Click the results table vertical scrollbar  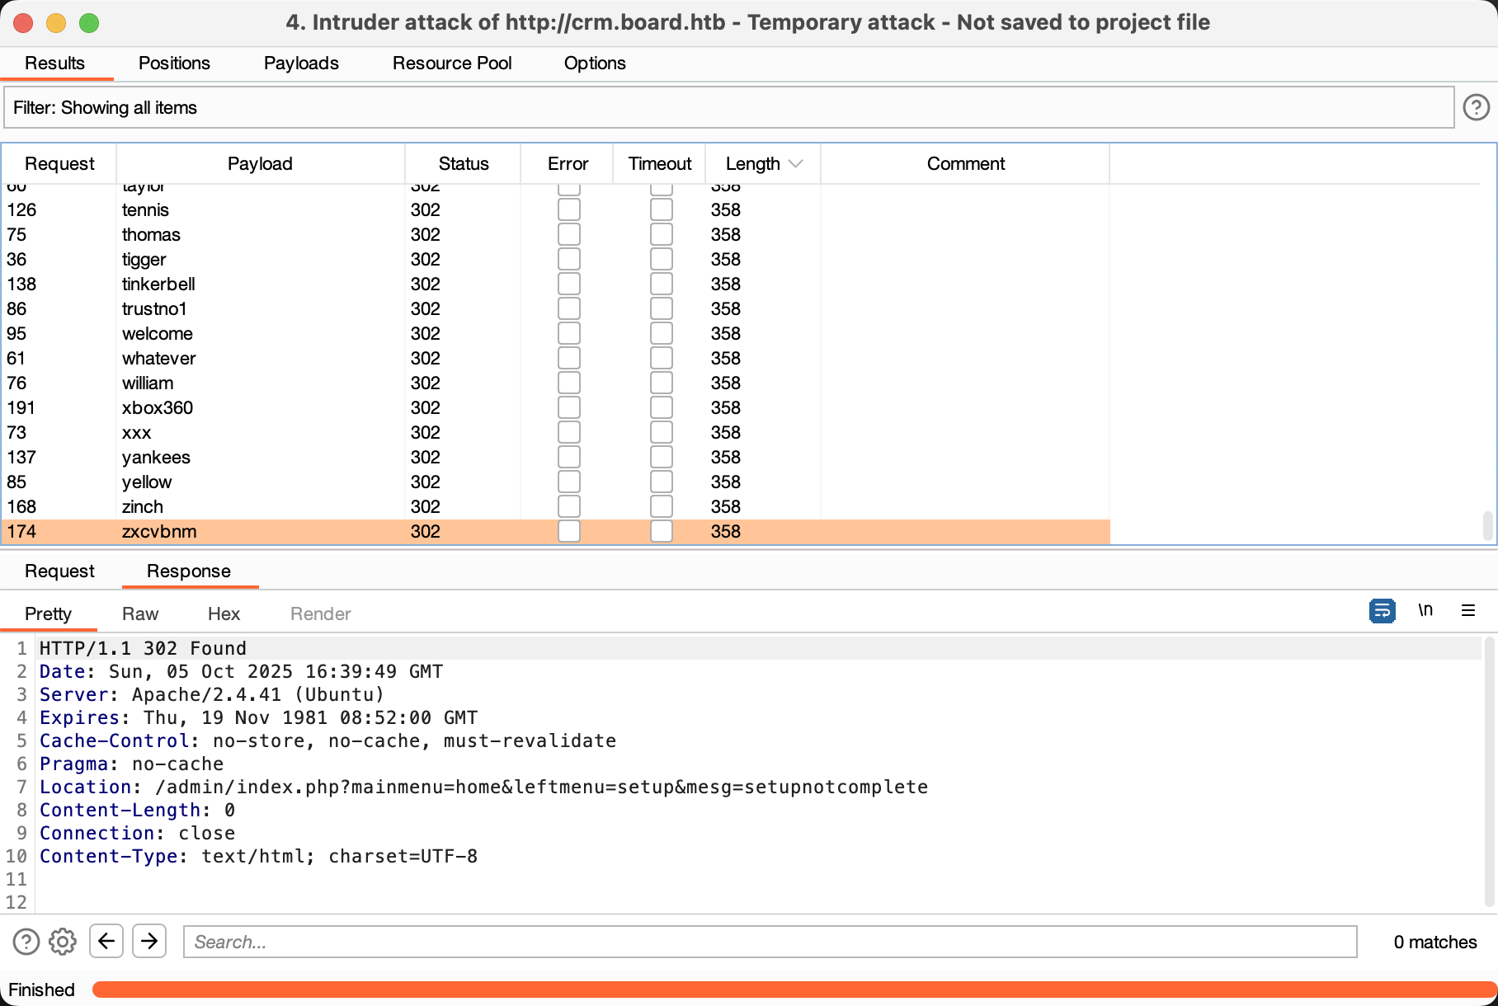click(1487, 524)
